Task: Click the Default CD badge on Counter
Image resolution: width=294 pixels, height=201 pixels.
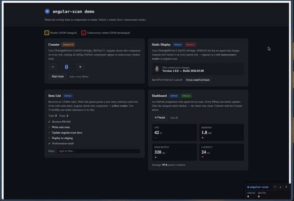Action: (68, 44)
